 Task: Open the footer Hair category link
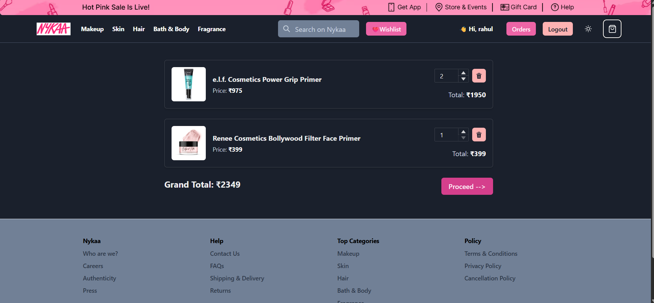coord(343,278)
